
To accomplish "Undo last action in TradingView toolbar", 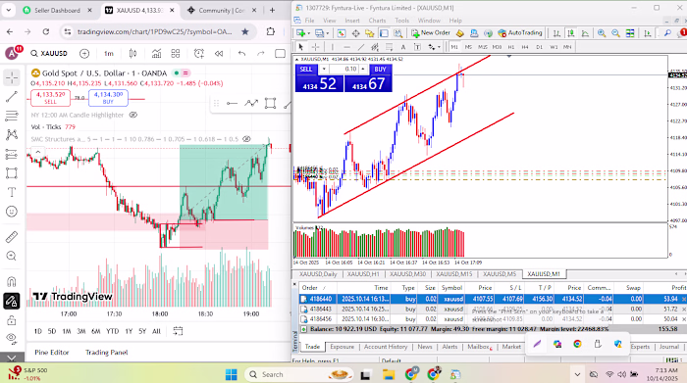I will [241, 53].
